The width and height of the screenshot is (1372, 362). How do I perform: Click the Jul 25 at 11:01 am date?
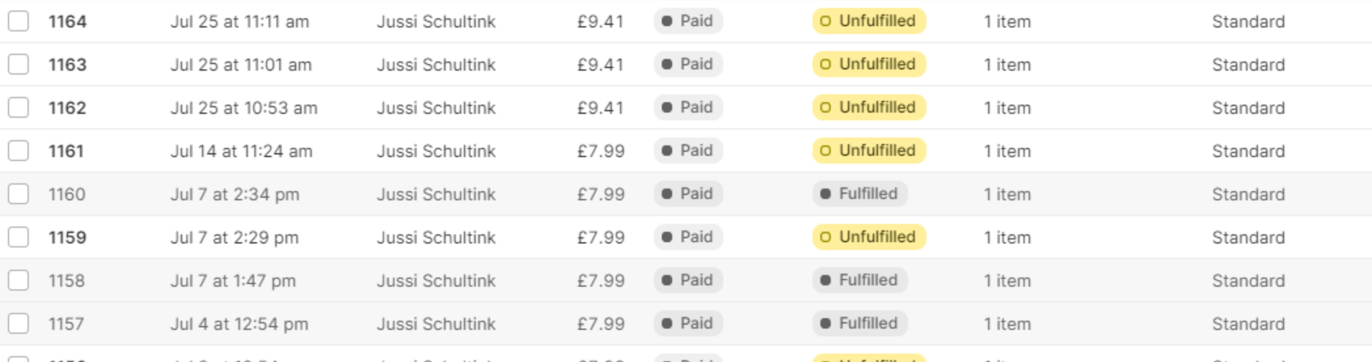pyautogui.click(x=241, y=65)
